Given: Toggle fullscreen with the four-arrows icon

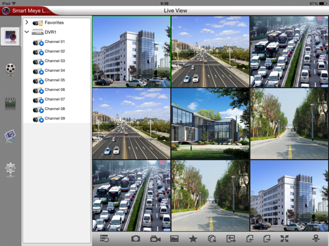Looking at the screenshot, I should pyautogui.click(x=284, y=238).
